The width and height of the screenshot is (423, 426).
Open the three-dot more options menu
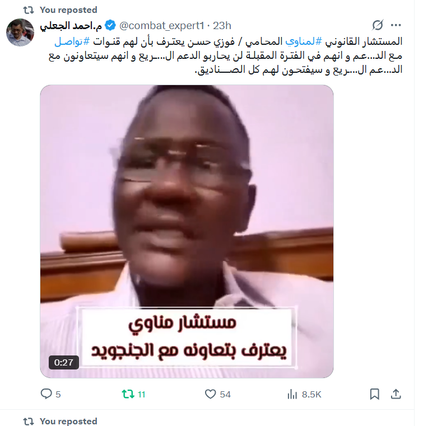click(396, 25)
